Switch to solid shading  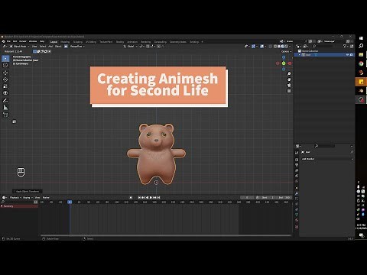point(279,47)
